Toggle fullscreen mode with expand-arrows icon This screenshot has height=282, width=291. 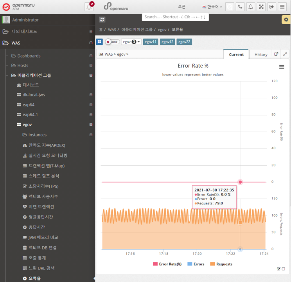tap(261, 7)
